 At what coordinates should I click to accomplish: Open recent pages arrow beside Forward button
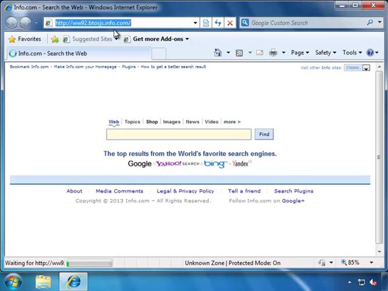pos(36,23)
